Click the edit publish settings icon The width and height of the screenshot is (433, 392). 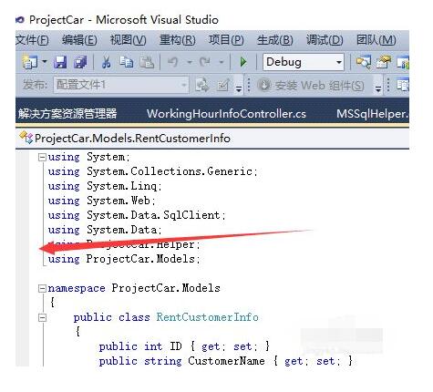pyautogui.click(x=223, y=85)
